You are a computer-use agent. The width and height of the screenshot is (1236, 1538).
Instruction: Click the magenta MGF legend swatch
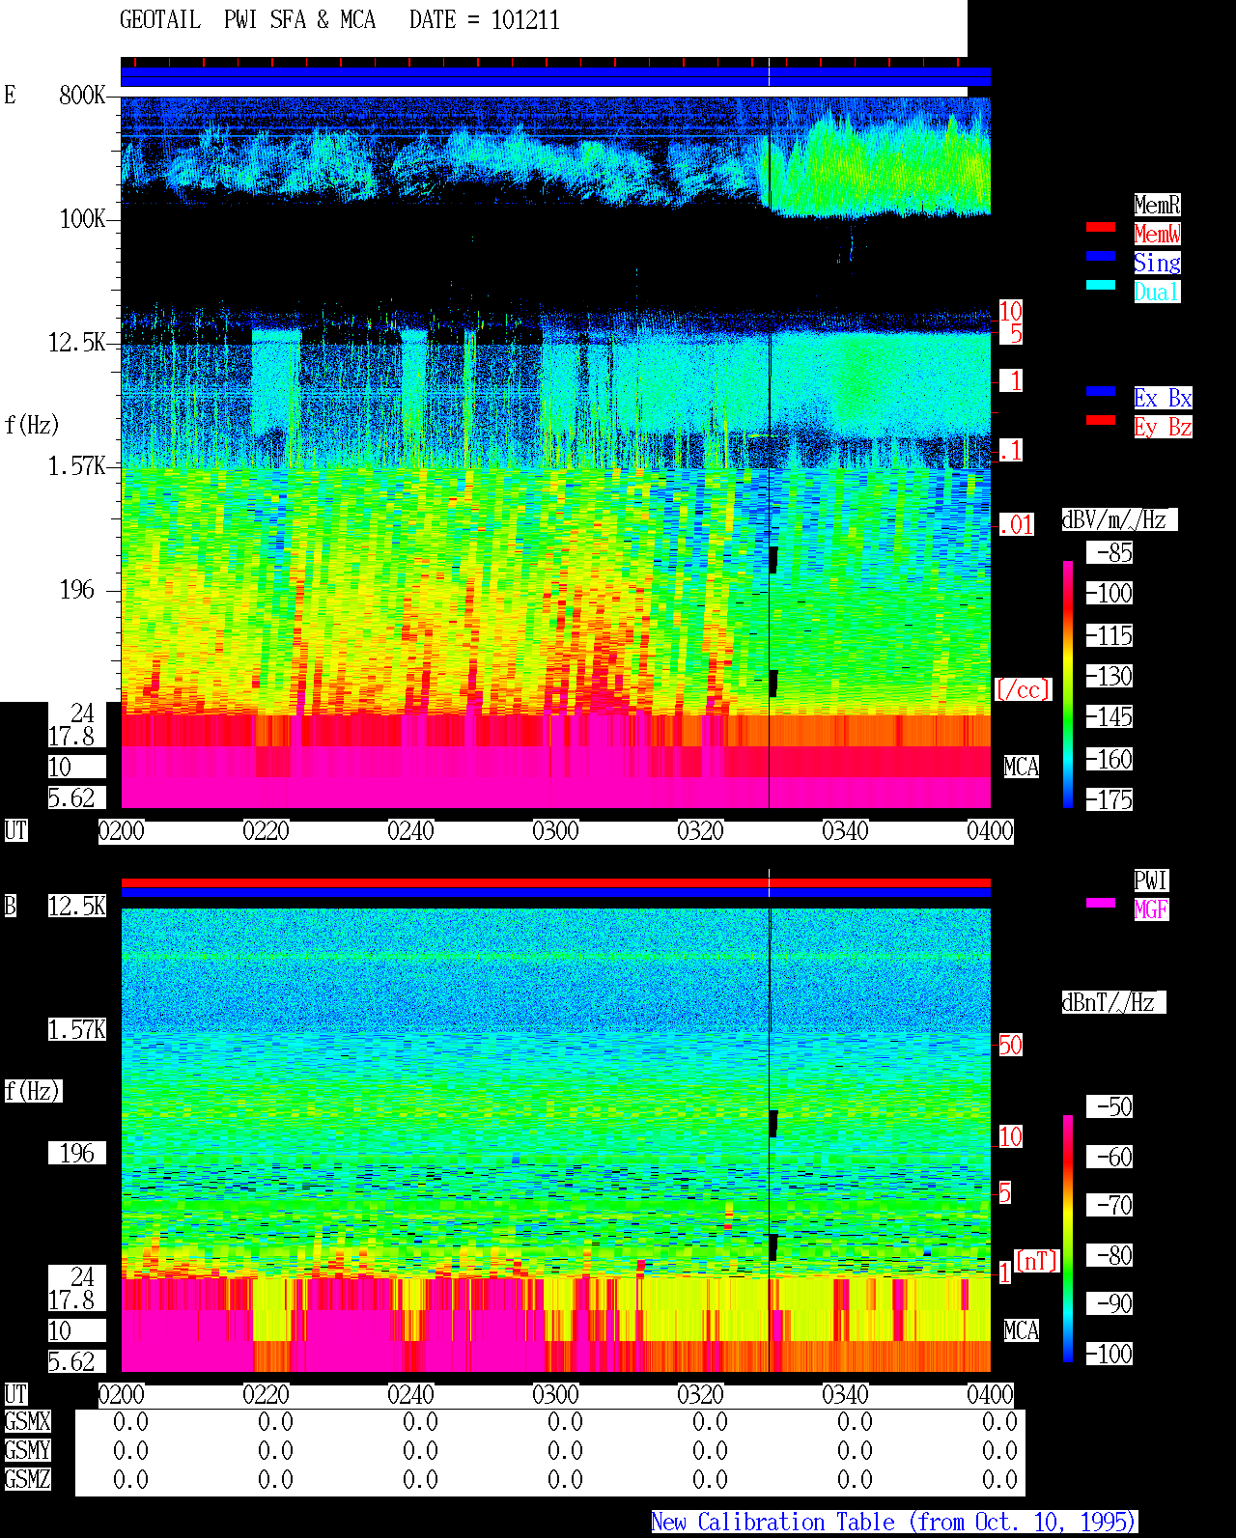tap(1101, 903)
